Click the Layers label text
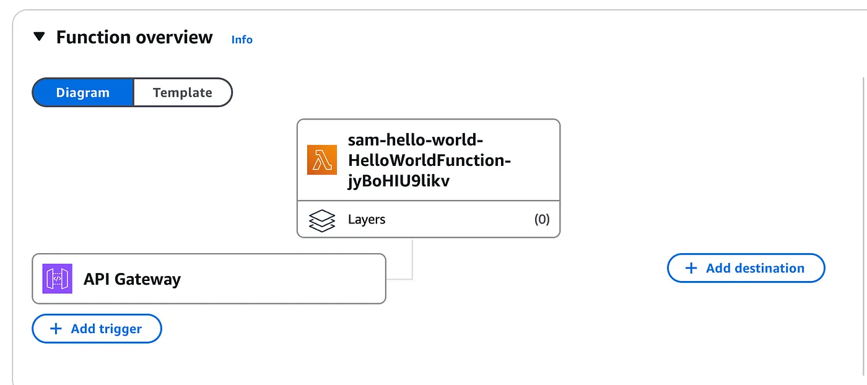 [x=367, y=219]
